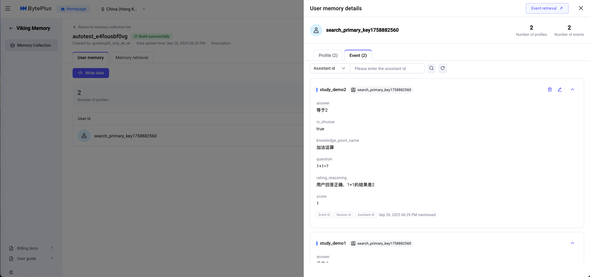This screenshot has height=277, width=590.
Task: Open the Billing docs link
Action: (27, 248)
